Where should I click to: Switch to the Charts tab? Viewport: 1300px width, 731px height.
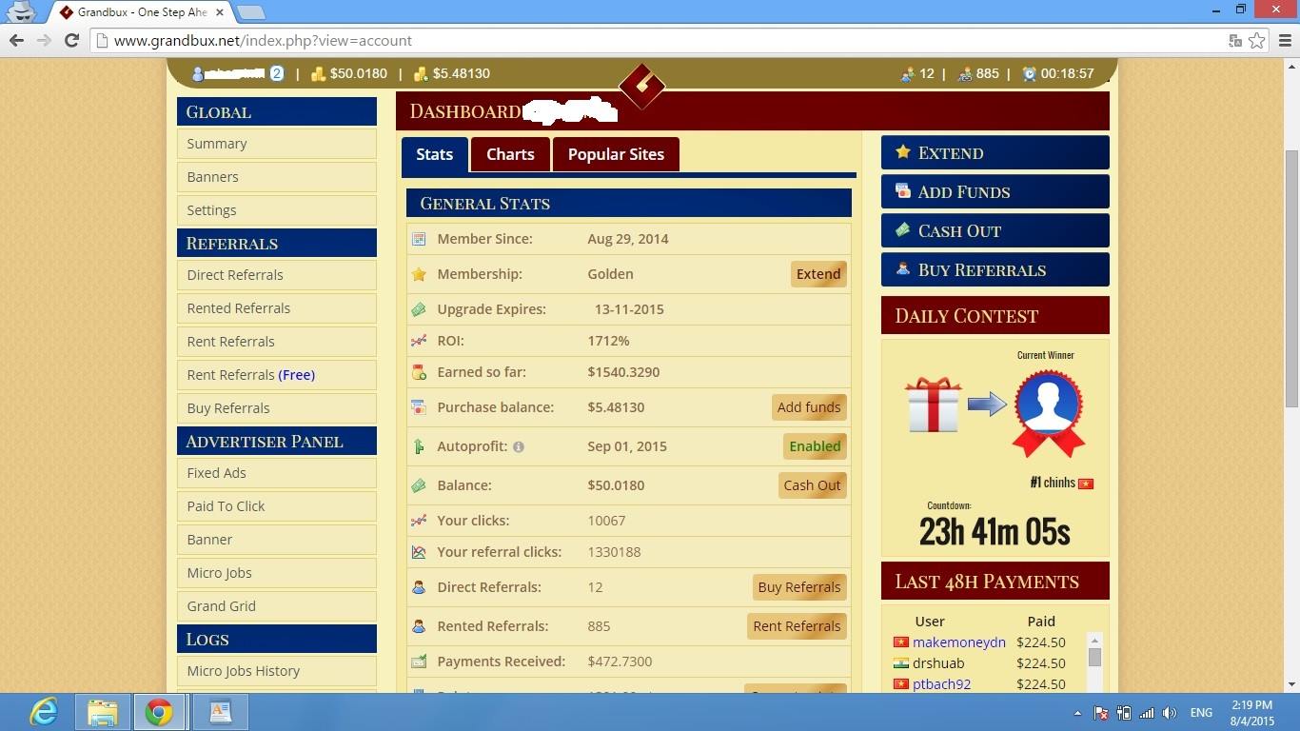coord(510,154)
